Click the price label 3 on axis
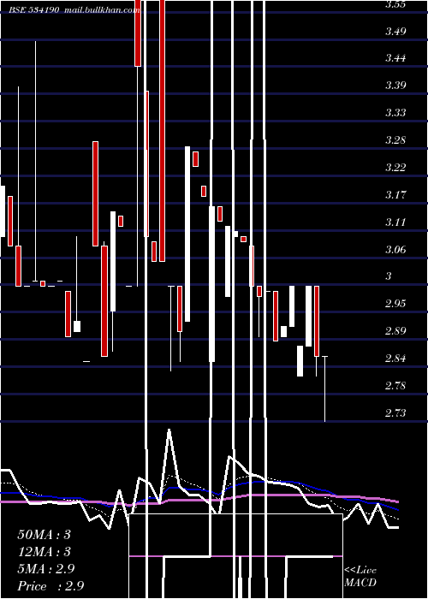 [389, 276]
